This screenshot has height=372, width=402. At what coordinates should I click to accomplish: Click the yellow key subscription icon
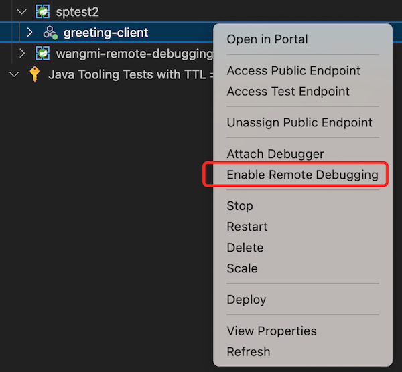pyautogui.click(x=35, y=74)
